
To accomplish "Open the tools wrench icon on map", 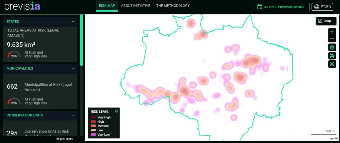I will [332, 55].
